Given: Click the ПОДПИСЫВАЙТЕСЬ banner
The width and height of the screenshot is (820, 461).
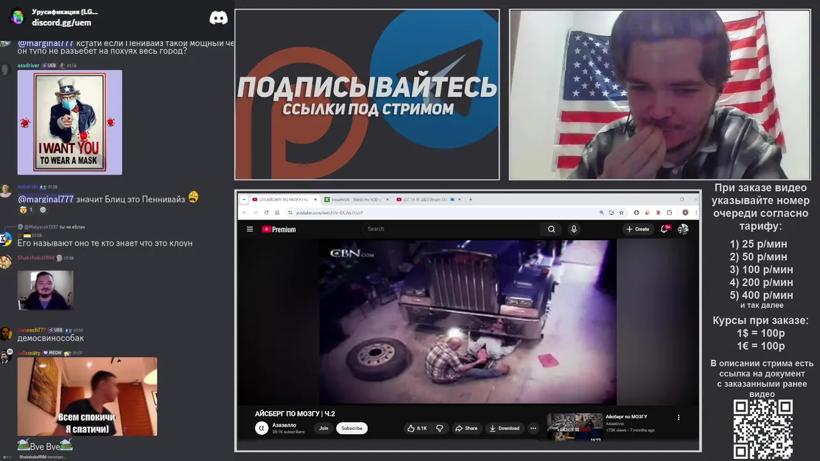Looking at the screenshot, I should pos(367,94).
